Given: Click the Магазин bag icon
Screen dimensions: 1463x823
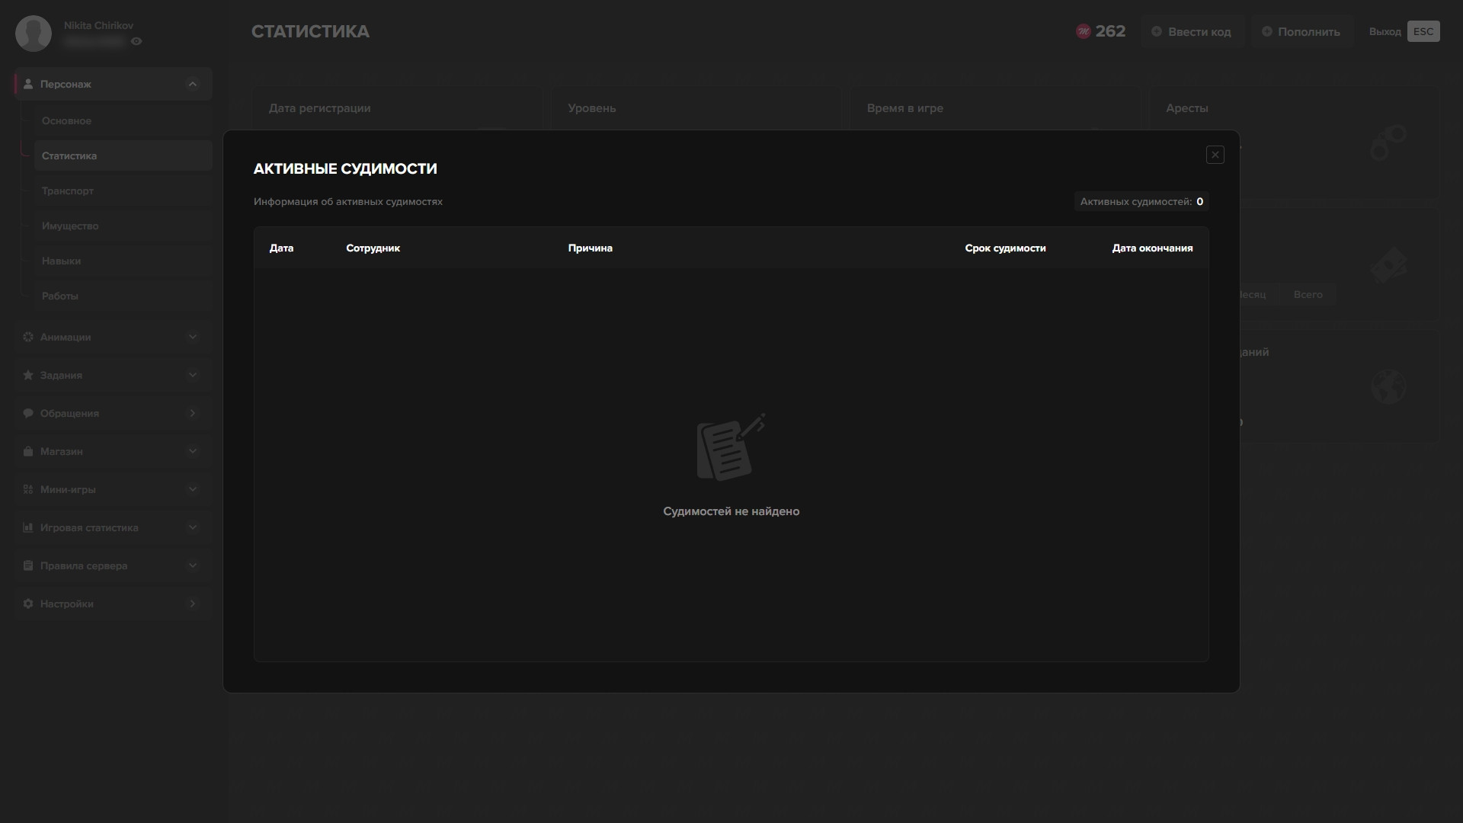Looking at the screenshot, I should click(28, 451).
